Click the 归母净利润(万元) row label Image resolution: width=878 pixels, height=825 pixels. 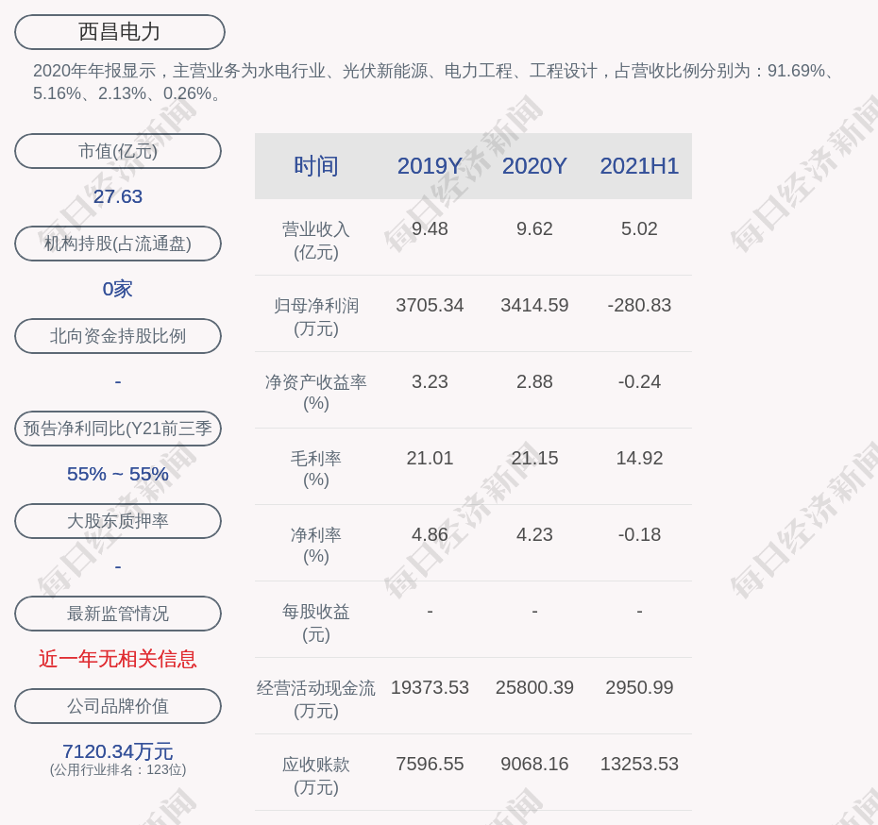click(315, 316)
